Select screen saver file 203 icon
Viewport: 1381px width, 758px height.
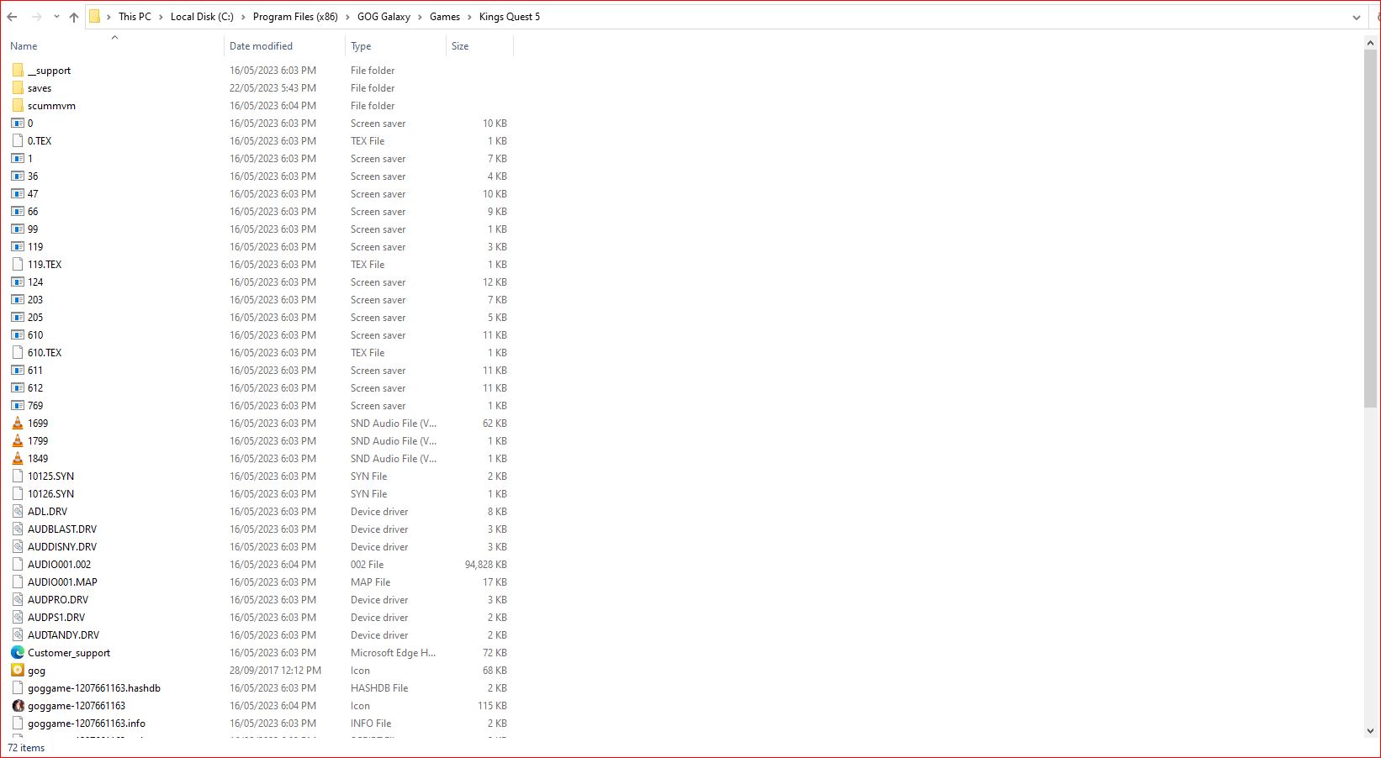click(x=18, y=300)
